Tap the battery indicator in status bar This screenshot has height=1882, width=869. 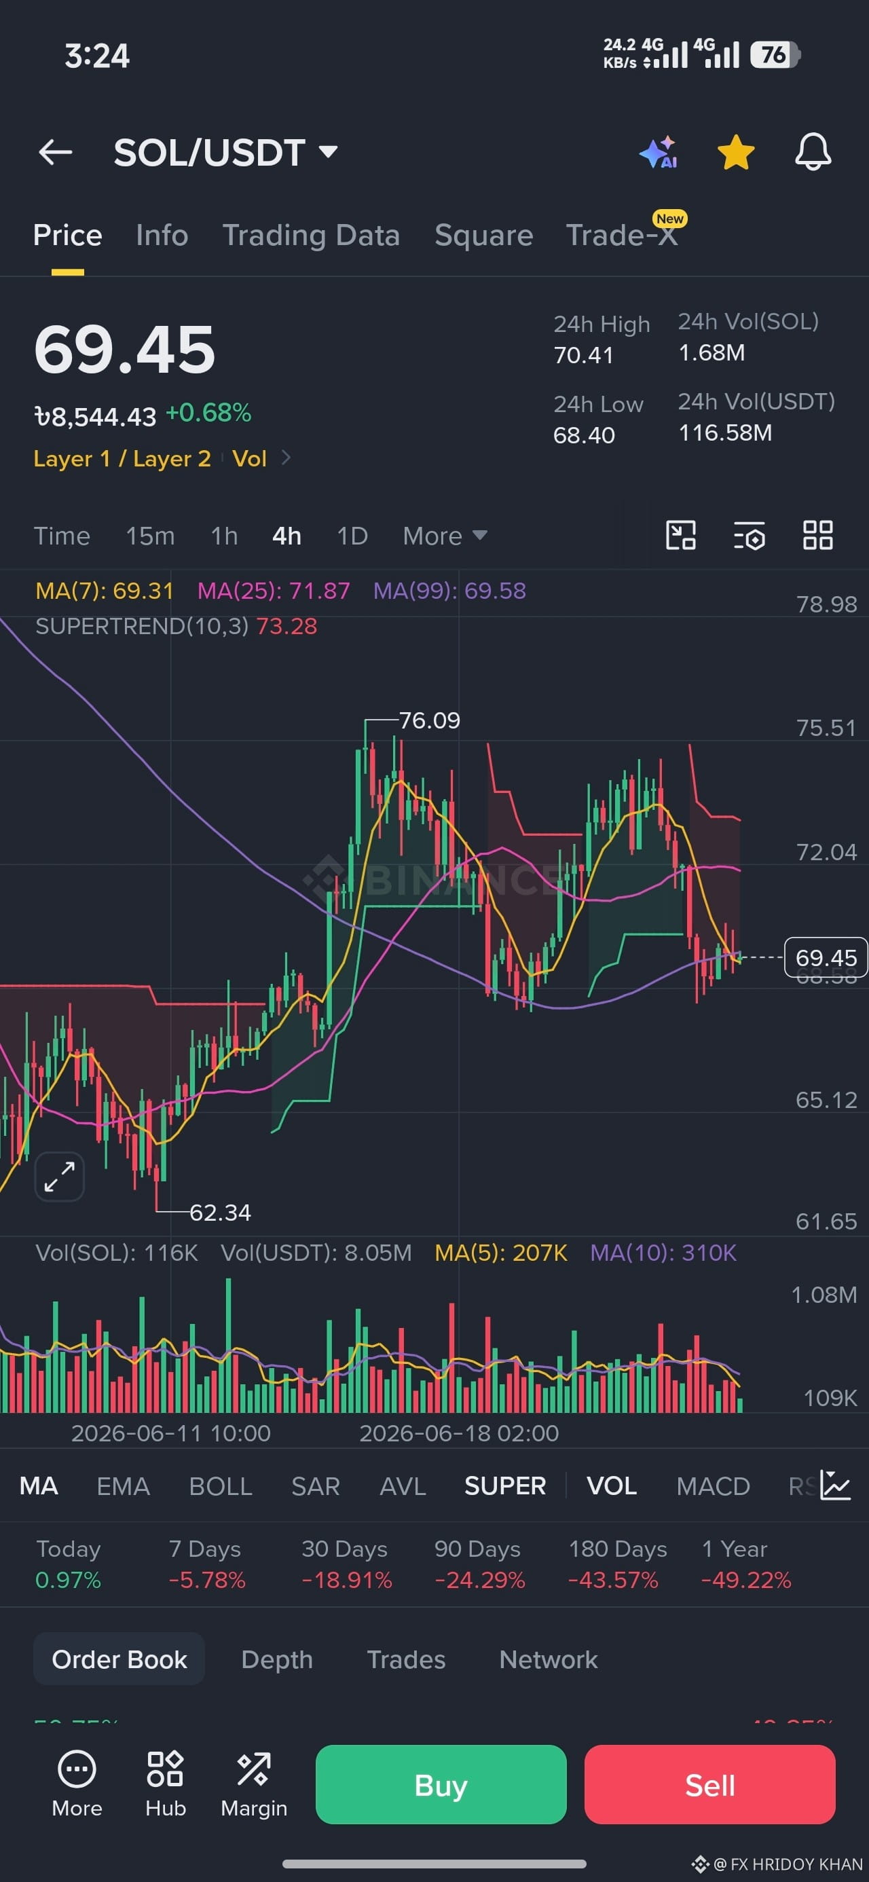(x=775, y=55)
